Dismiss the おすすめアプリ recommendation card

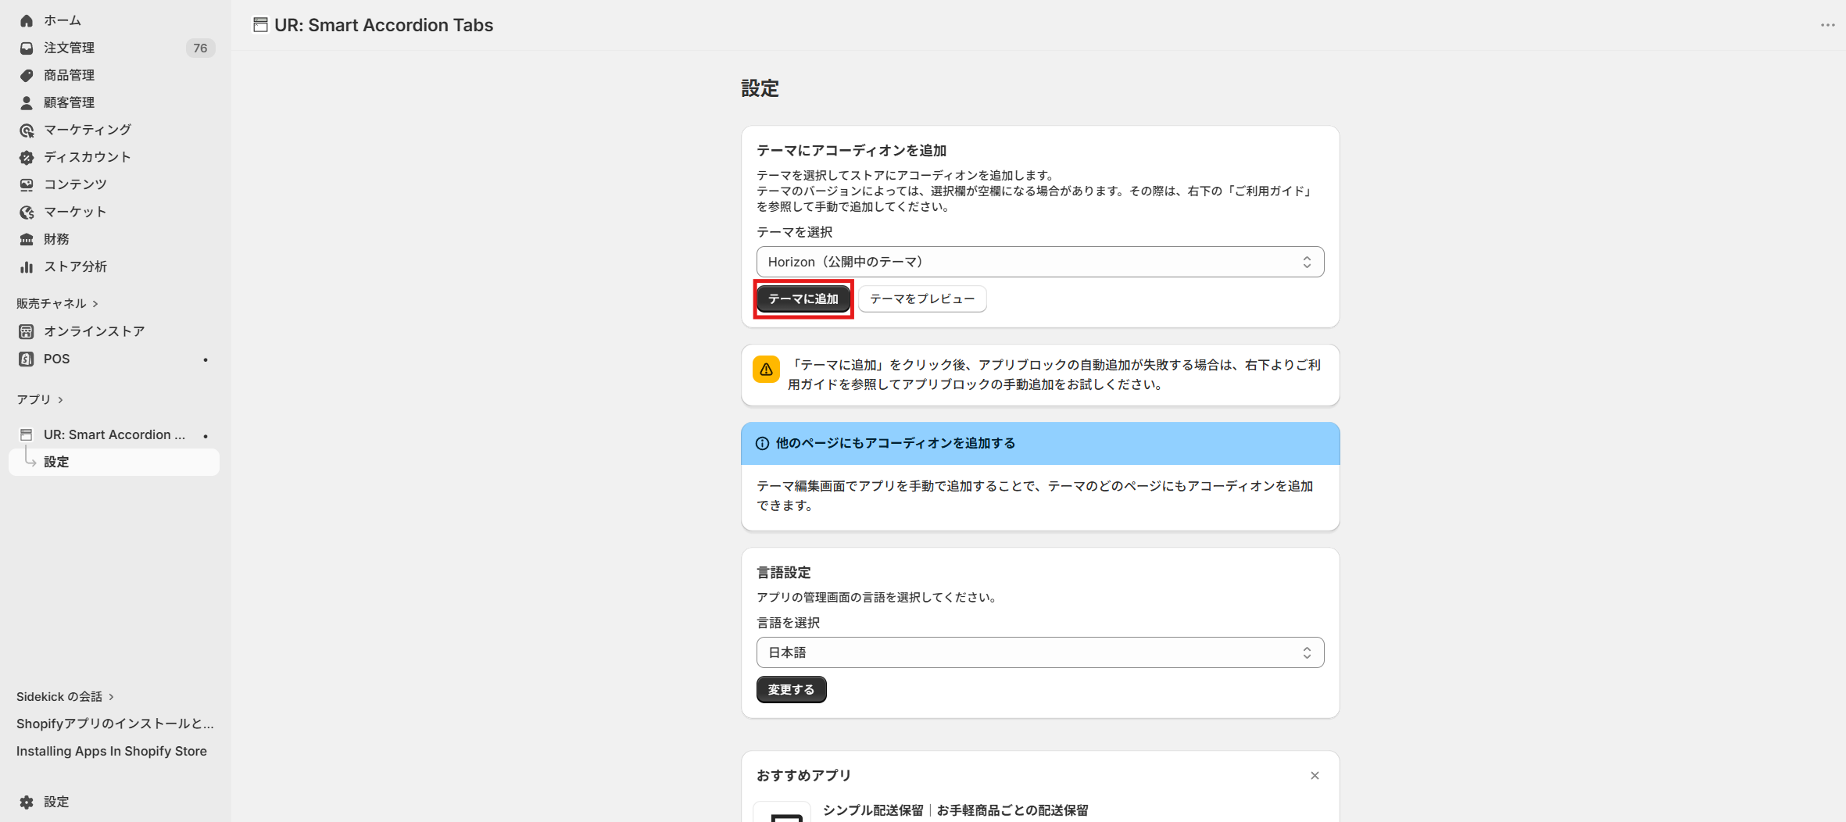[x=1315, y=775]
